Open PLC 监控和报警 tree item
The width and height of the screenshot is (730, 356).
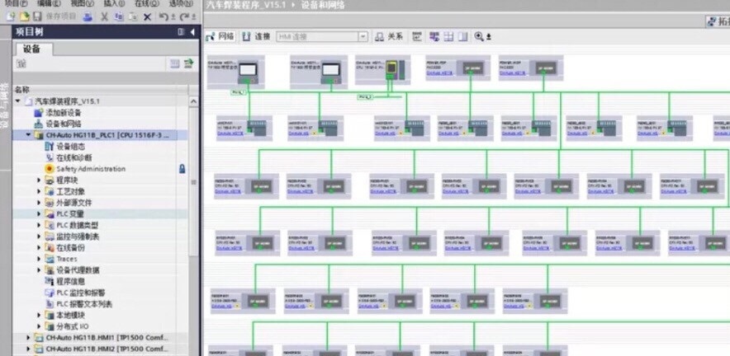pos(81,293)
